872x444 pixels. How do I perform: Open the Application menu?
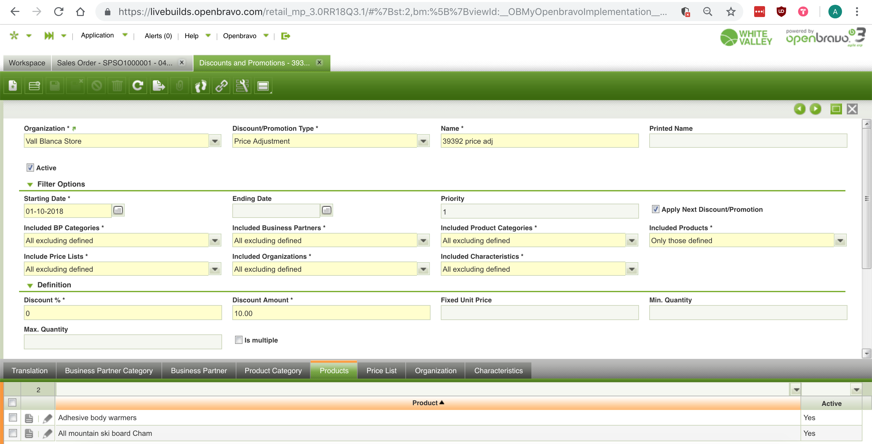(97, 35)
